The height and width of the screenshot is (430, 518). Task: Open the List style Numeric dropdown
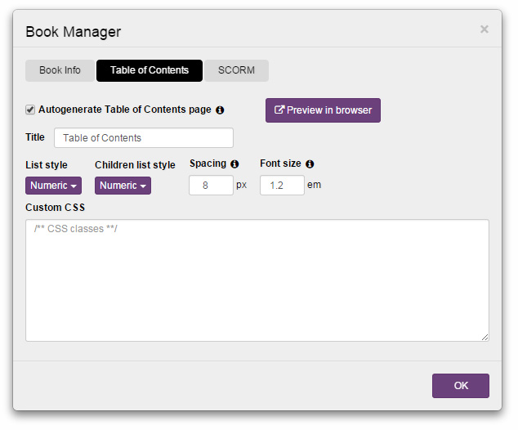[54, 186]
